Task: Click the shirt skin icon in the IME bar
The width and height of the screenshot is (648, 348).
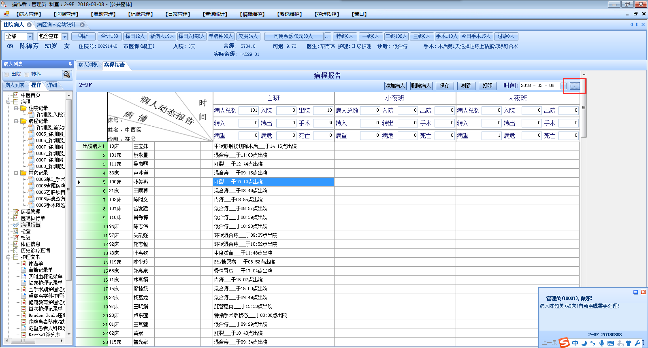Action: [629, 343]
